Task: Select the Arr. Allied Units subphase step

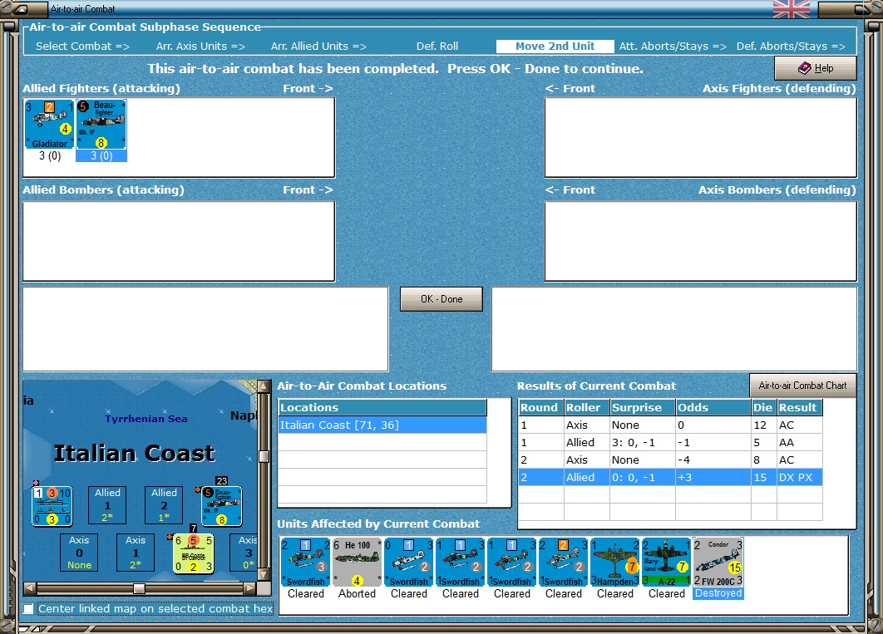Action: [x=318, y=47]
